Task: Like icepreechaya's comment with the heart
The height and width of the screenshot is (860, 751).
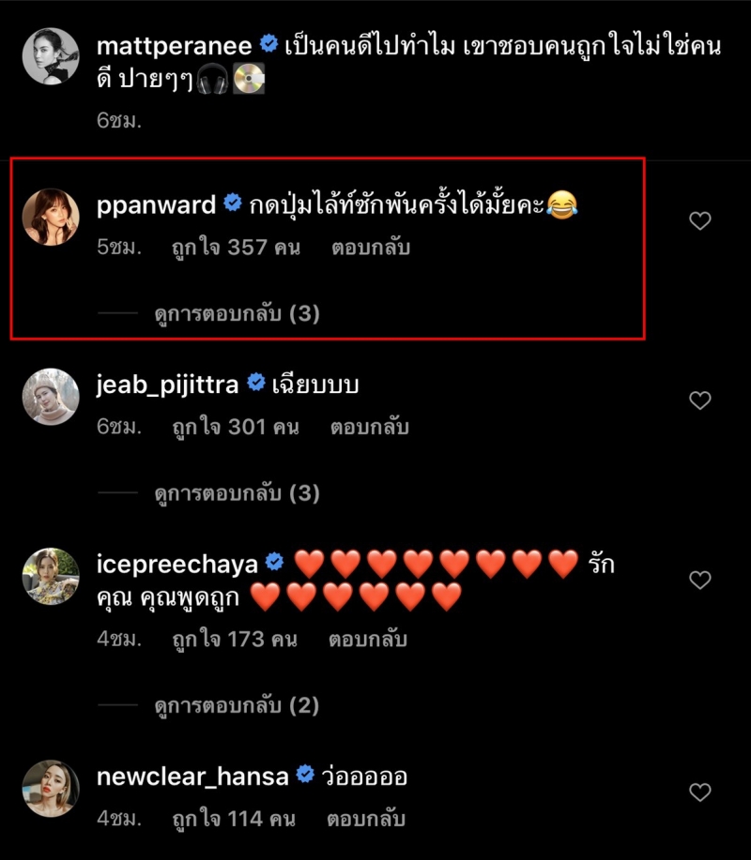Action: [x=700, y=581]
